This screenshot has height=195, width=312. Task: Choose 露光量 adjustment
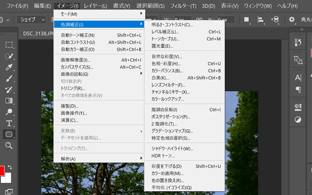pyautogui.click(x=185, y=46)
